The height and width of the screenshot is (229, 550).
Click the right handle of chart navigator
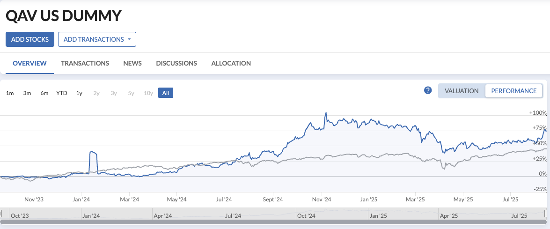(546, 213)
